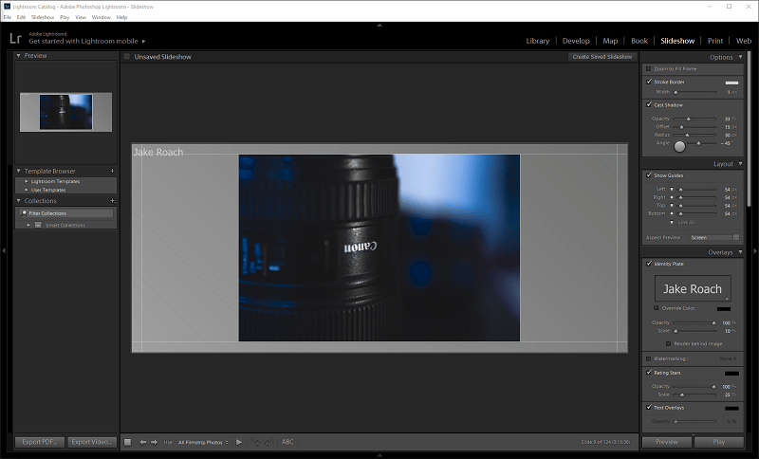
Task: Toggle Right margin link square
Action: pos(672,197)
